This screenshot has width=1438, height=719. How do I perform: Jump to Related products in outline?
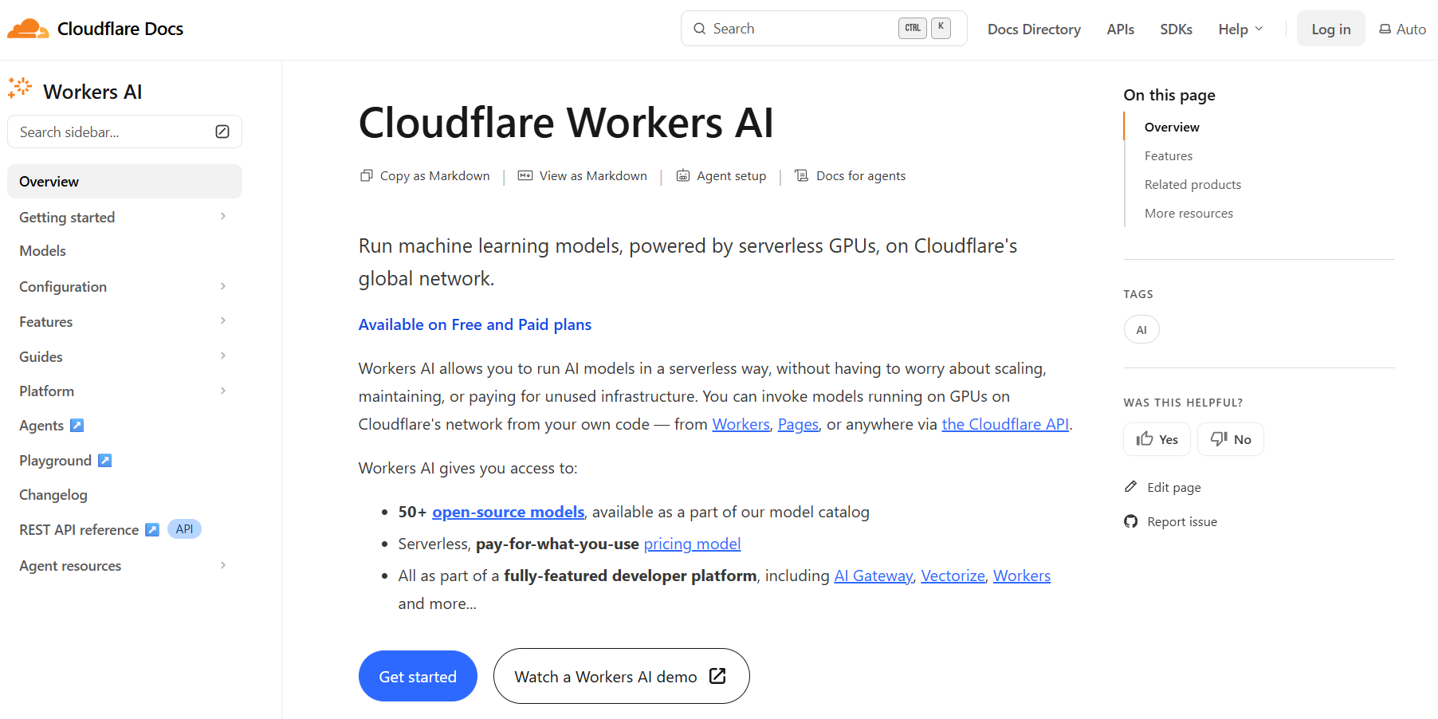[1192, 184]
